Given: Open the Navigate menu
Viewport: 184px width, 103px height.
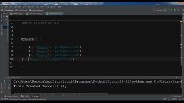Looking at the screenshot, I should [x=18, y=7].
